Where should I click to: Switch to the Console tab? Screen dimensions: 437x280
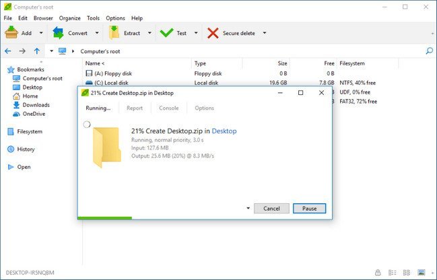tap(169, 108)
